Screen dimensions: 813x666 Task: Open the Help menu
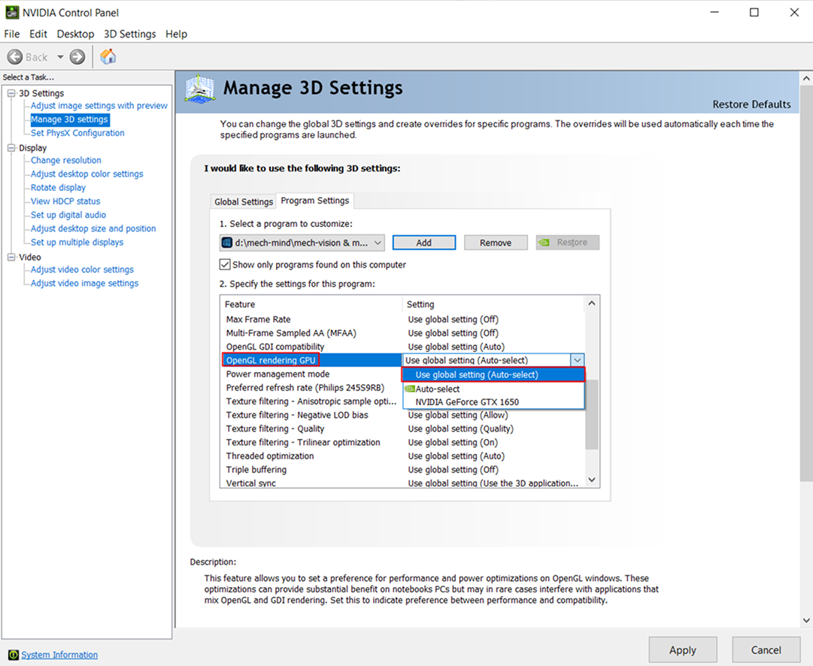[176, 34]
